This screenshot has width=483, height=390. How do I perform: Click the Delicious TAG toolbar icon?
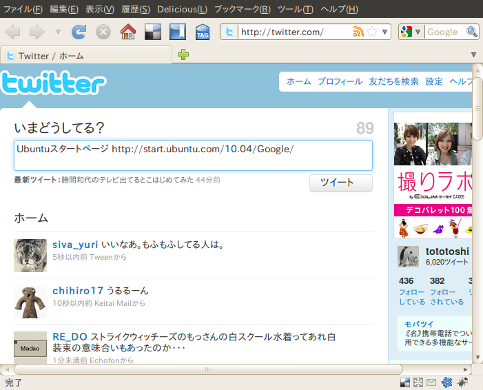203,32
